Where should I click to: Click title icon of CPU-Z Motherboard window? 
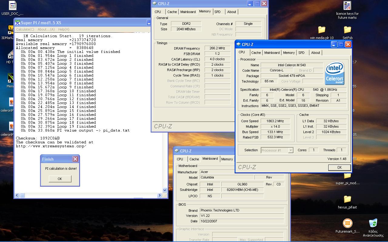pos(176,151)
